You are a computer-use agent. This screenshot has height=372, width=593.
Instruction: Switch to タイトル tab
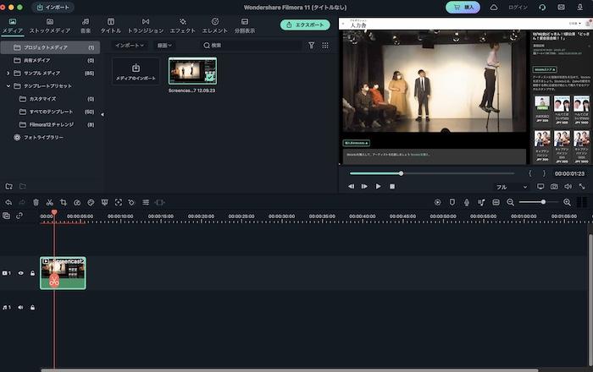click(x=110, y=25)
